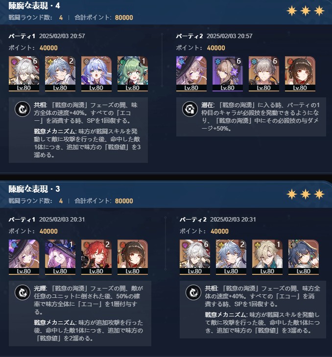The image size is (332, 357).
Task: Click the blond Lv.80 character with eidolon 1
Action: [267, 257]
